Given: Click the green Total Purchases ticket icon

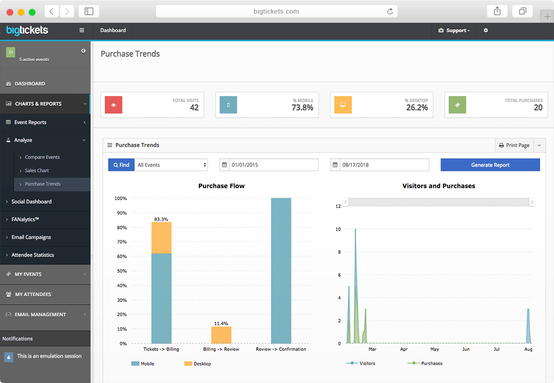Looking at the screenshot, I should coord(458,105).
